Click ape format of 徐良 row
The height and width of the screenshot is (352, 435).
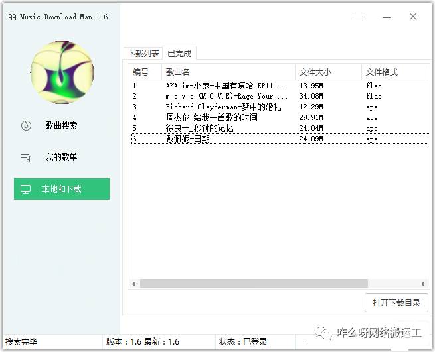tap(372, 128)
